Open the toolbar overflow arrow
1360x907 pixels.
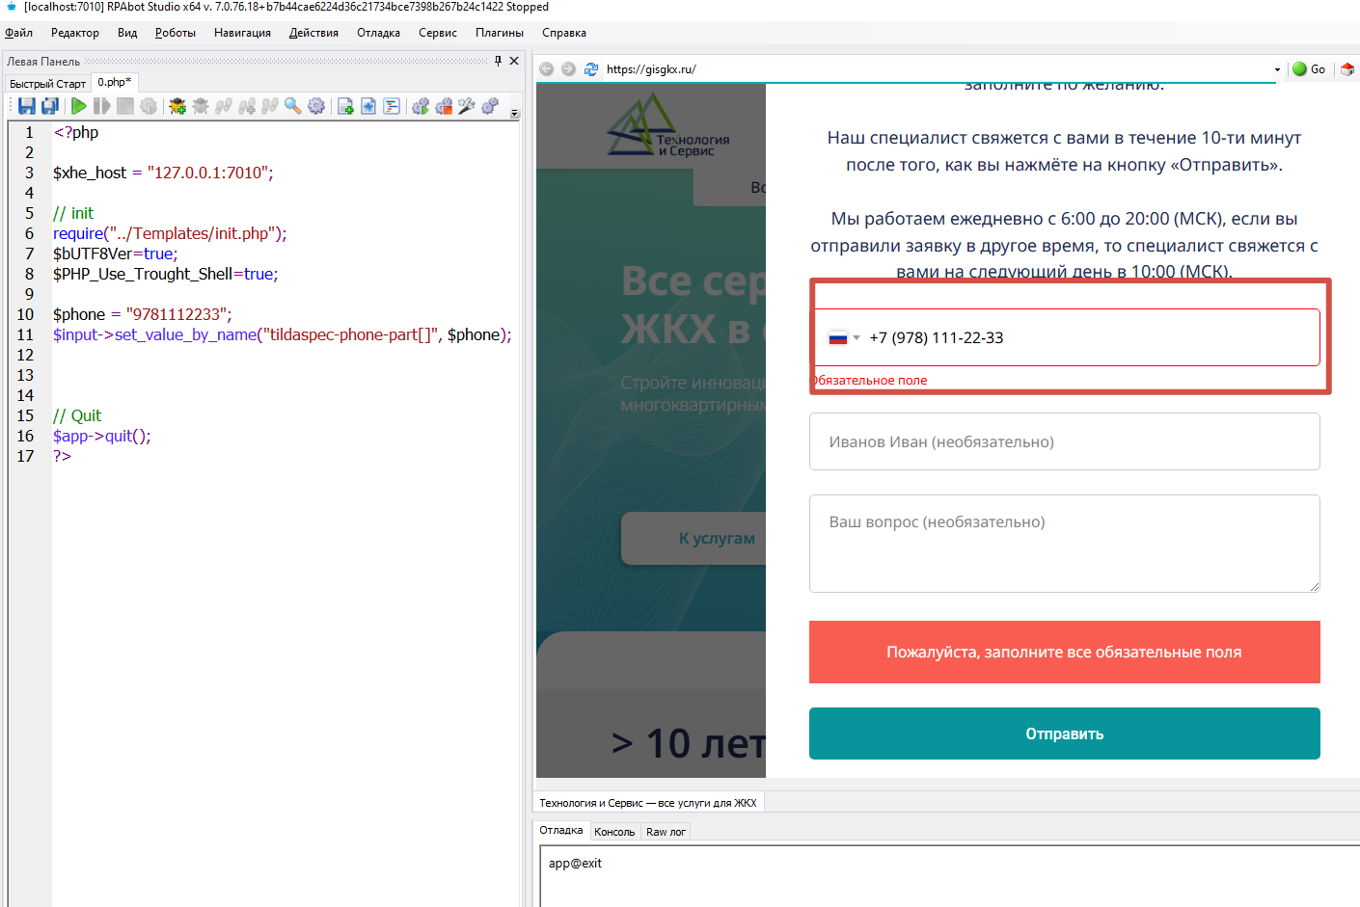[x=514, y=113]
